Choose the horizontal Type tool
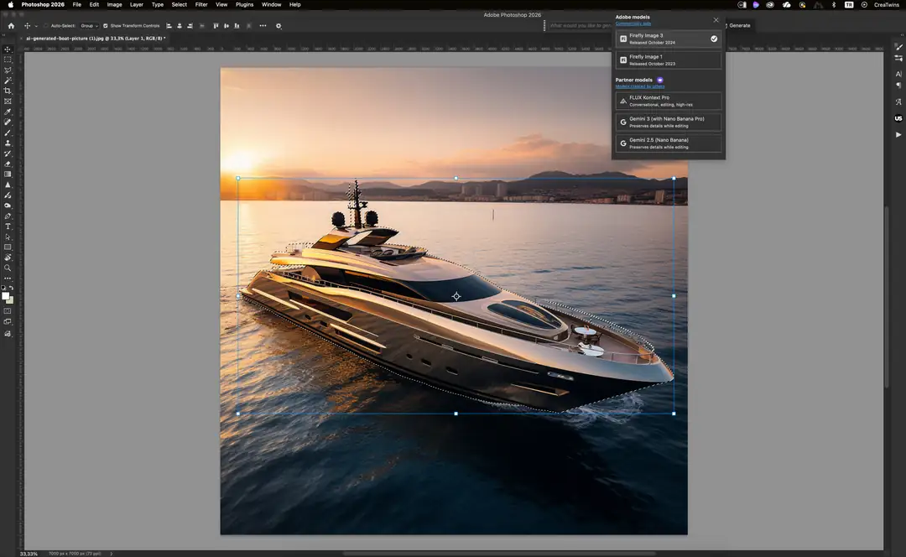 click(x=8, y=226)
